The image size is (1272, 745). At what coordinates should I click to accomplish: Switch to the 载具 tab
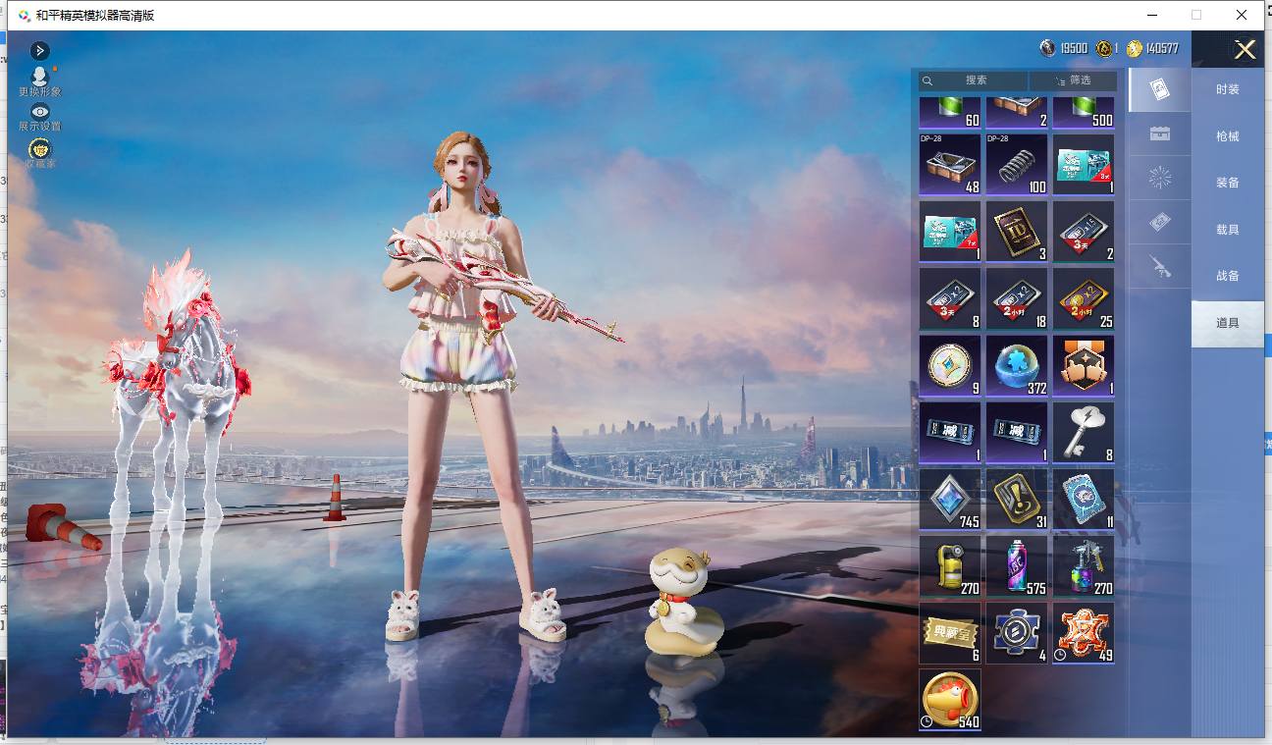[x=1227, y=230]
